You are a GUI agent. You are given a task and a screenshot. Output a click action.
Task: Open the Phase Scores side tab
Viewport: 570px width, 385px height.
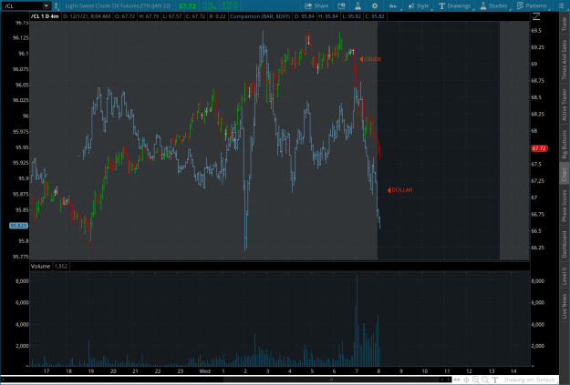click(x=565, y=206)
